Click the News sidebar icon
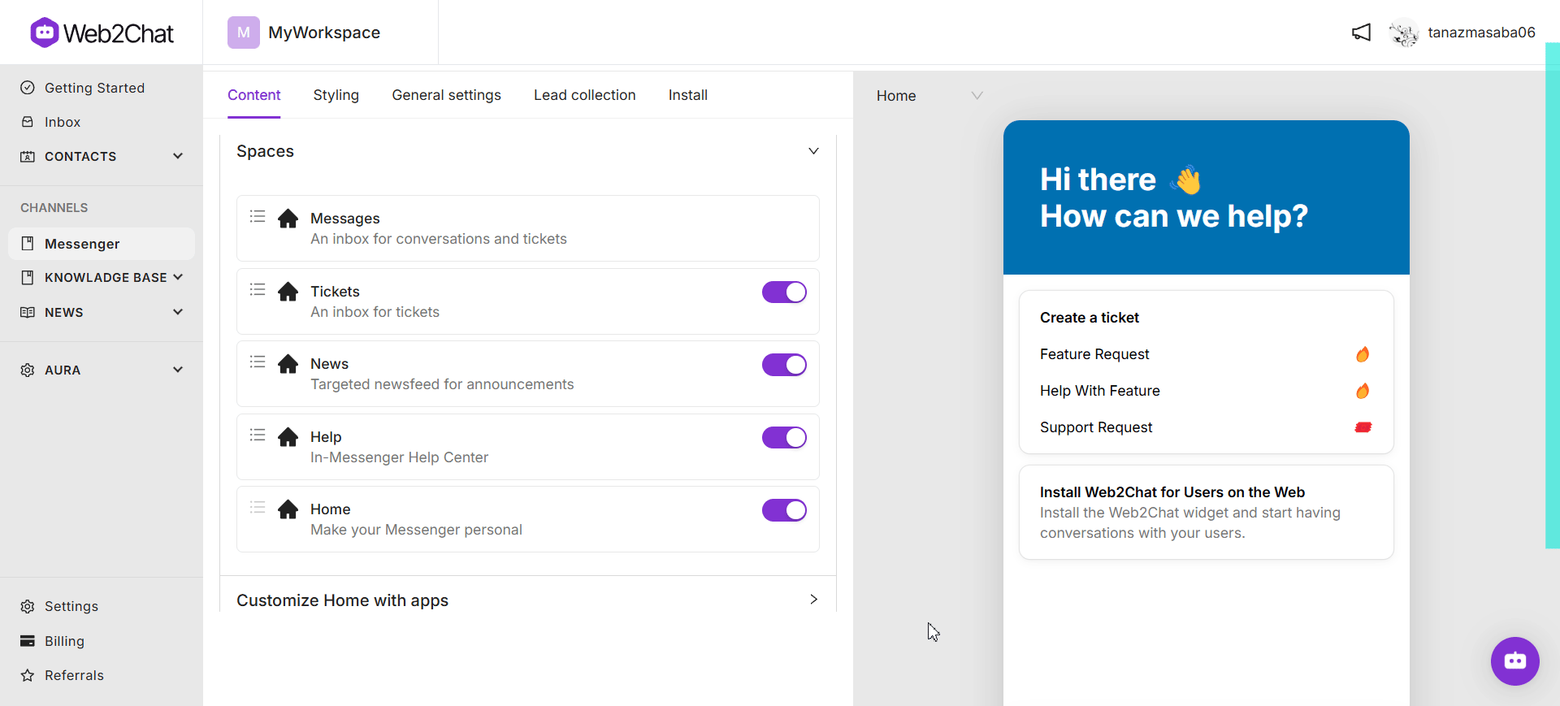 click(x=28, y=312)
